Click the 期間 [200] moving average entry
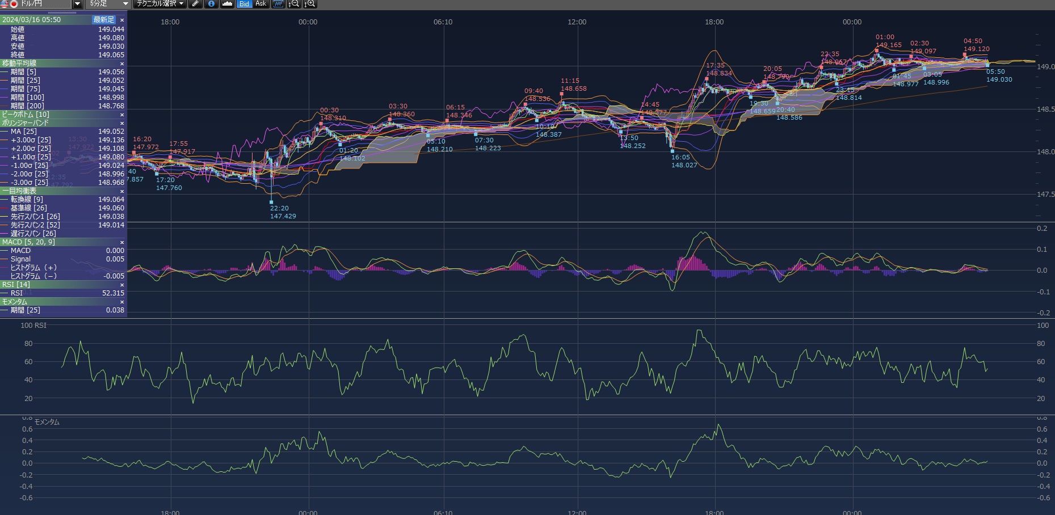The width and height of the screenshot is (1055, 515). pyautogui.click(x=27, y=106)
